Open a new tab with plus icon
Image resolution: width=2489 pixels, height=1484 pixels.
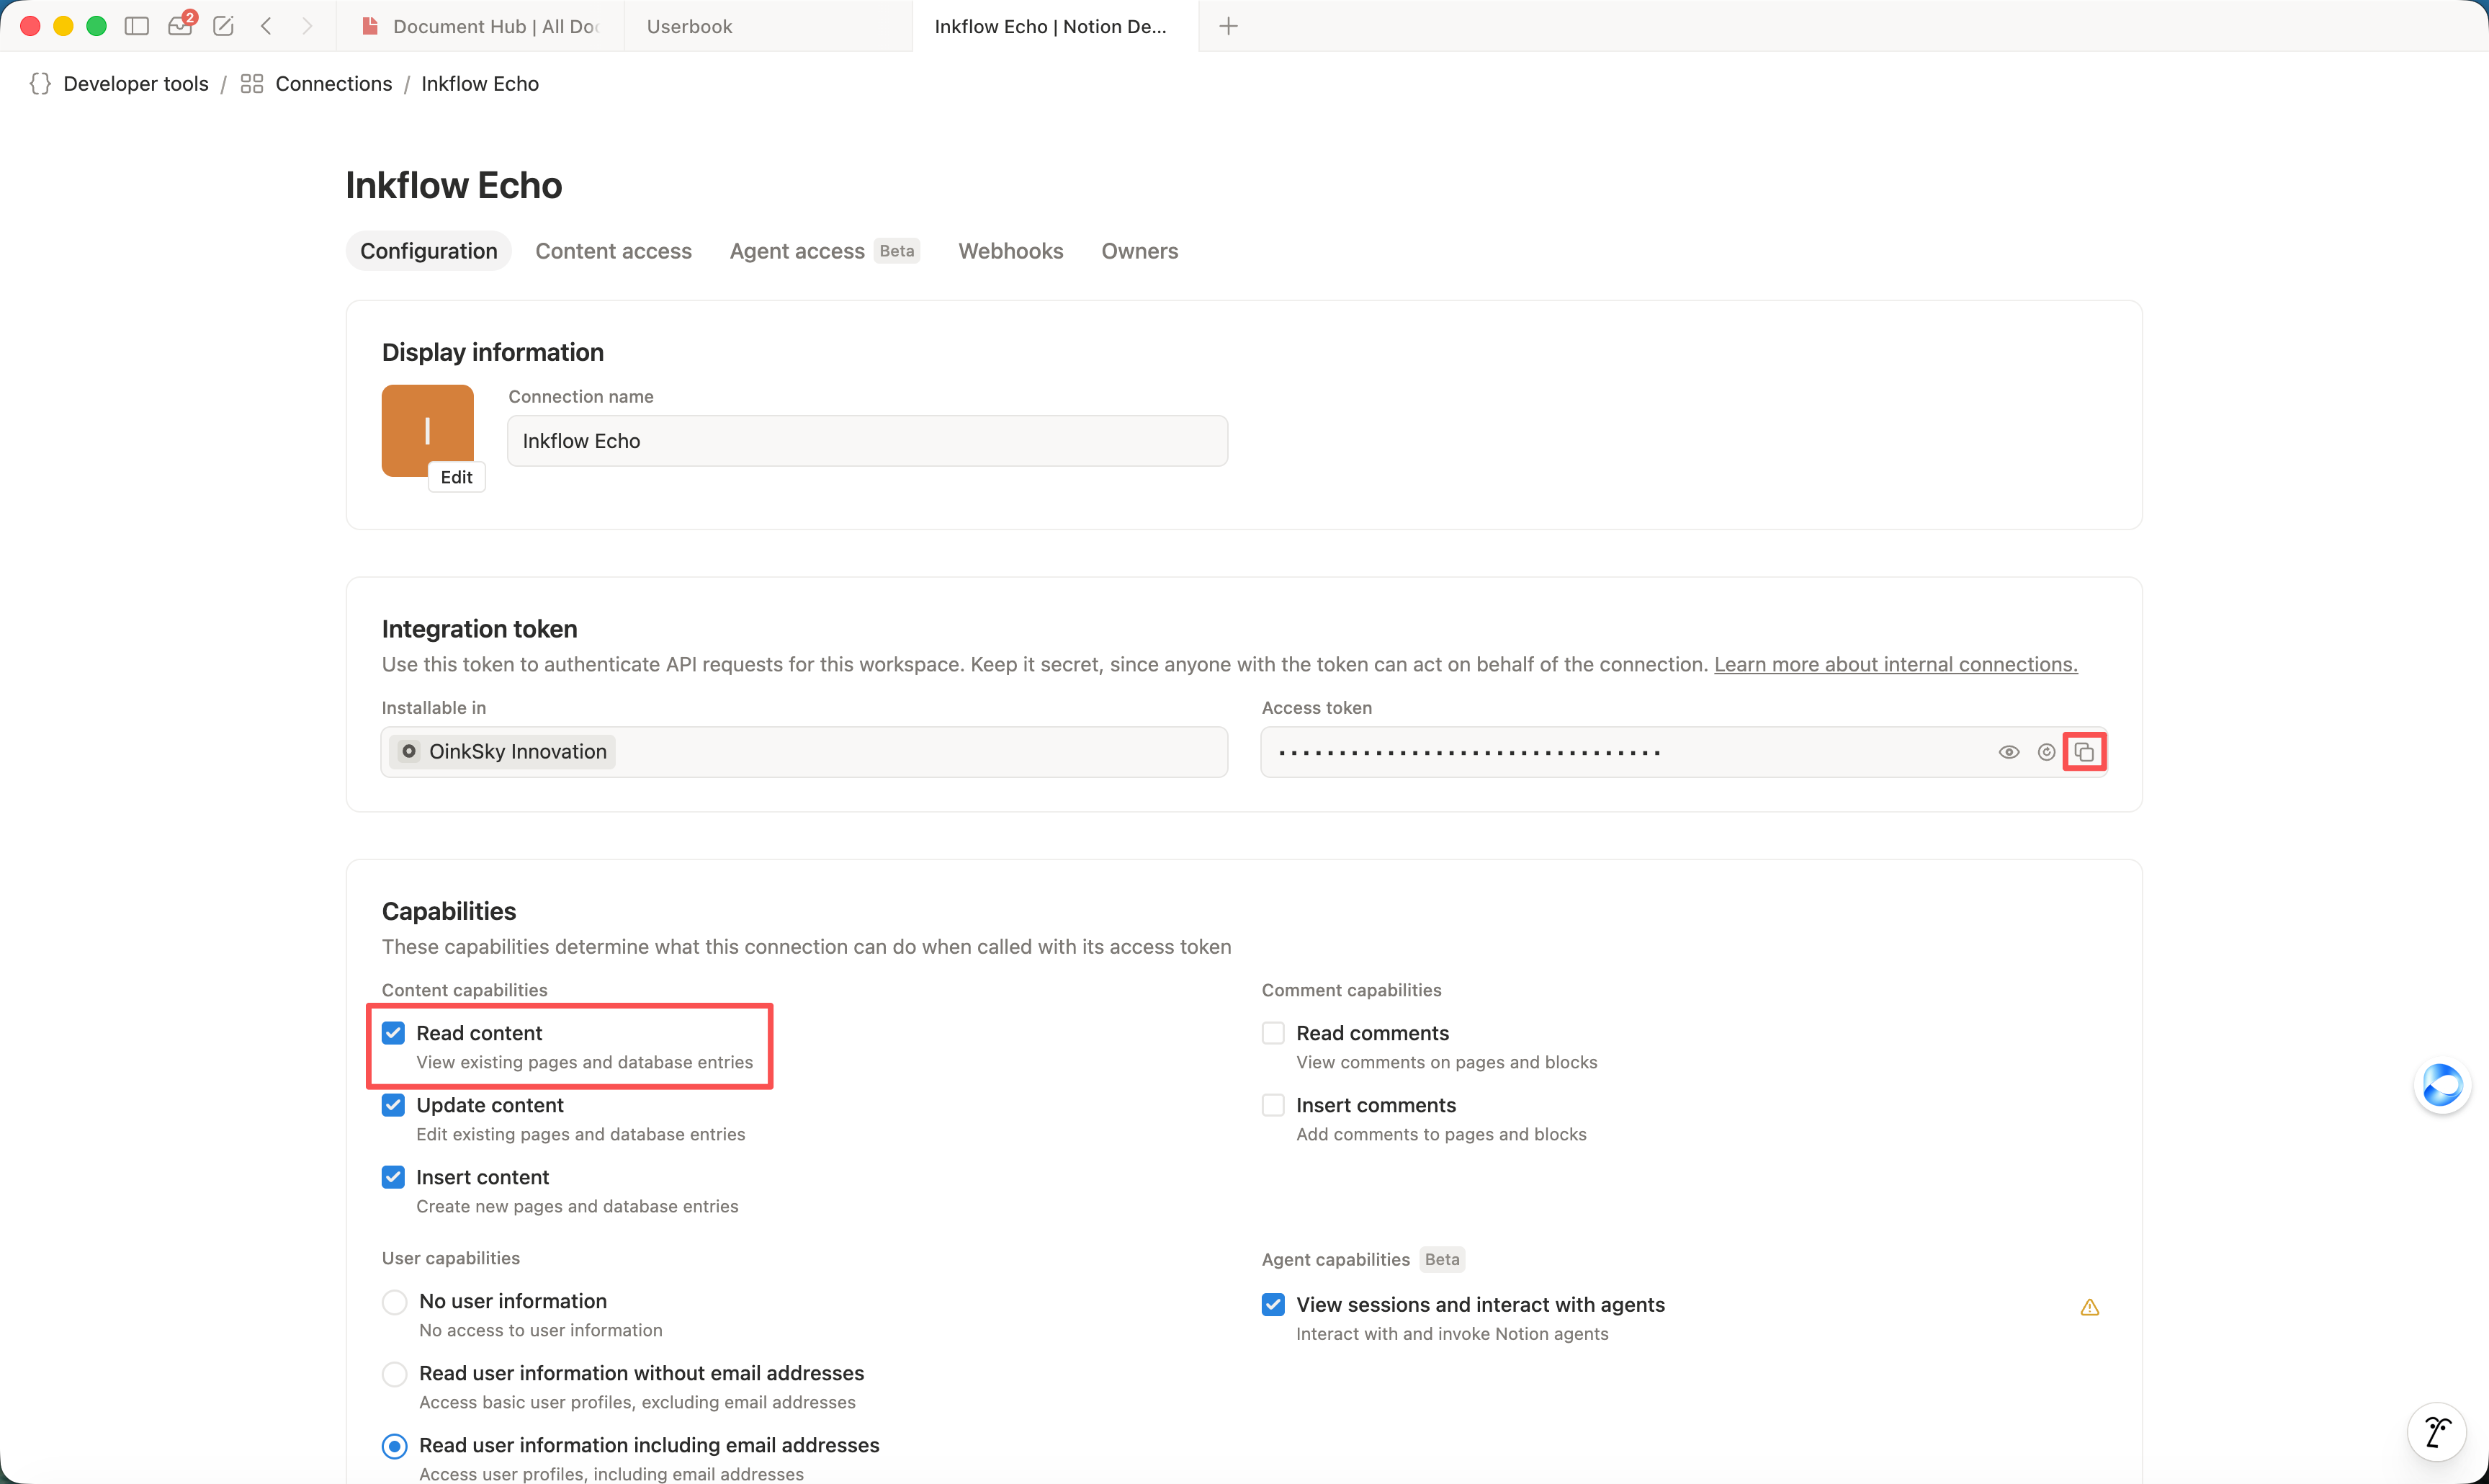point(1229,26)
